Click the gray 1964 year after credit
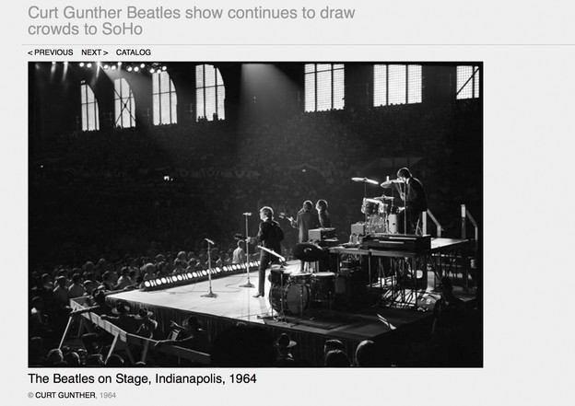Image resolution: width=575 pixels, height=406 pixels. click(x=108, y=395)
